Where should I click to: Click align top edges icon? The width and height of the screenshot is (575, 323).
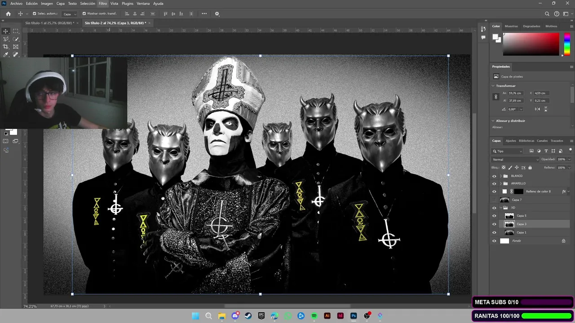coord(166,14)
